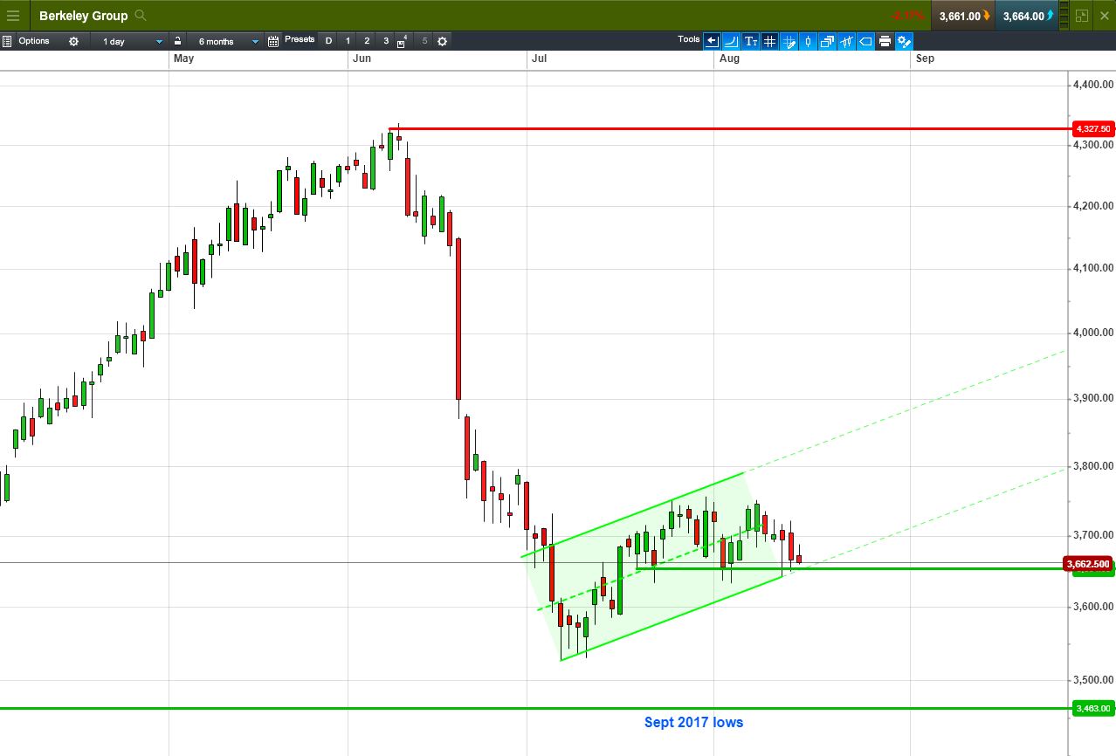Click the Jul label on time axis

[539, 58]
